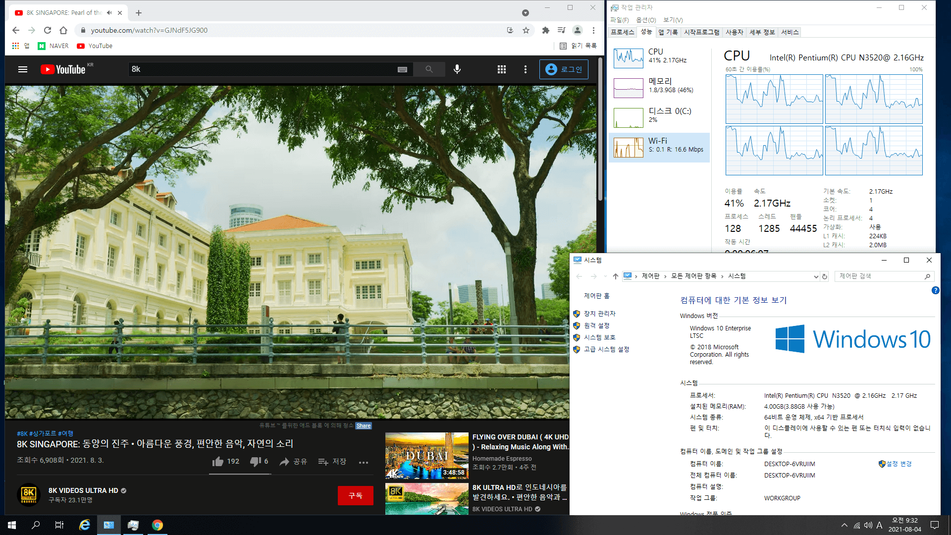Reload the Chrome page

pyautogui.click(x=48, y=30)
